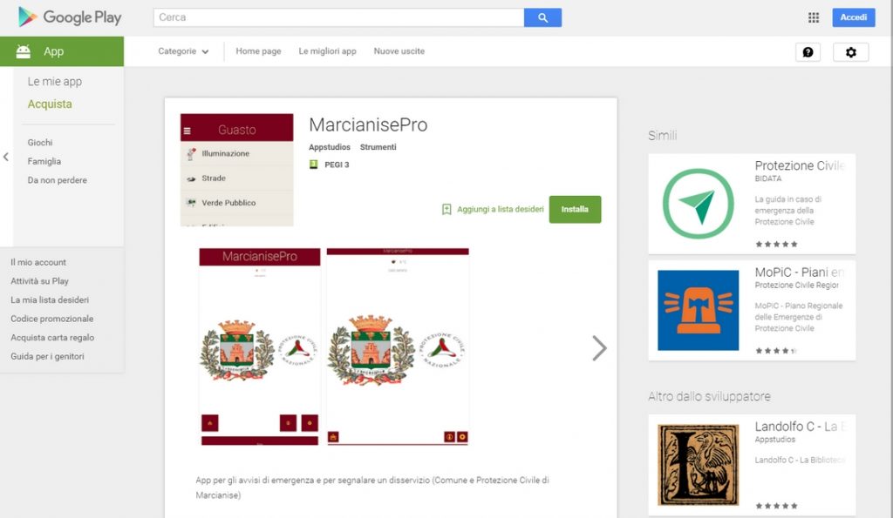Open the settings gear icon
The width and height of the screenshot is (893, 518).
point(850,51)
